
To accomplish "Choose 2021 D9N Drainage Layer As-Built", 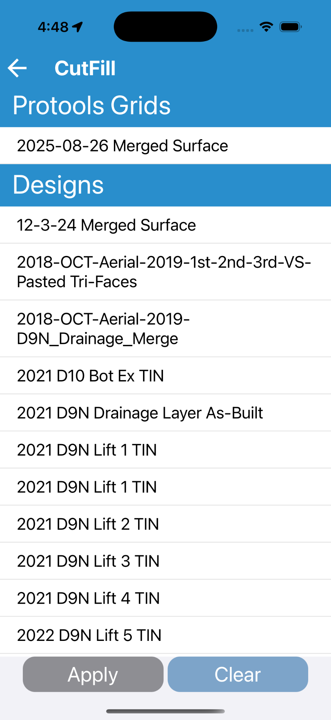I will point(165,413).
